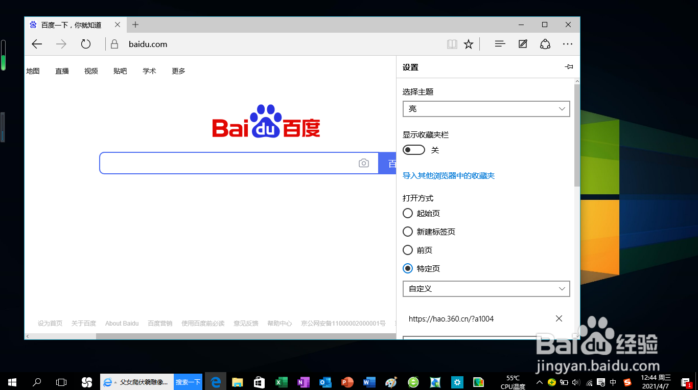
Task: Open a new tab with plus
Action: pos(135,25)
